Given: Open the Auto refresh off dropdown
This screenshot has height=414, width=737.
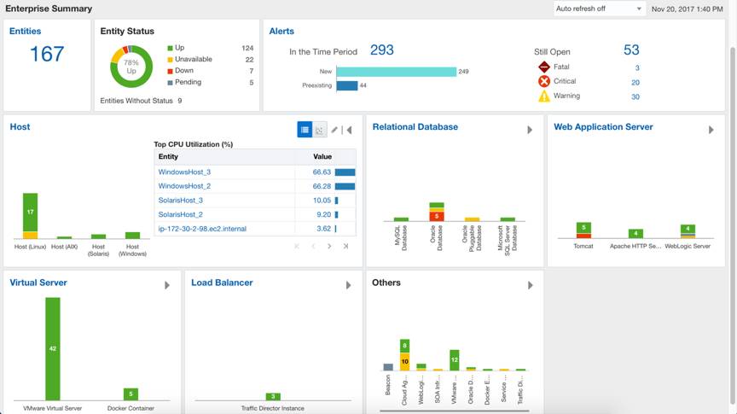Looking at the screenshot, I should (598, 9).
